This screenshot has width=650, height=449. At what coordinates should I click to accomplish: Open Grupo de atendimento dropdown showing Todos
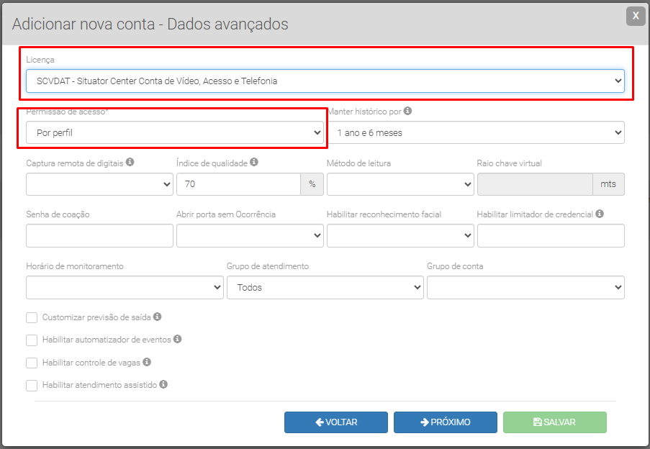325,287
